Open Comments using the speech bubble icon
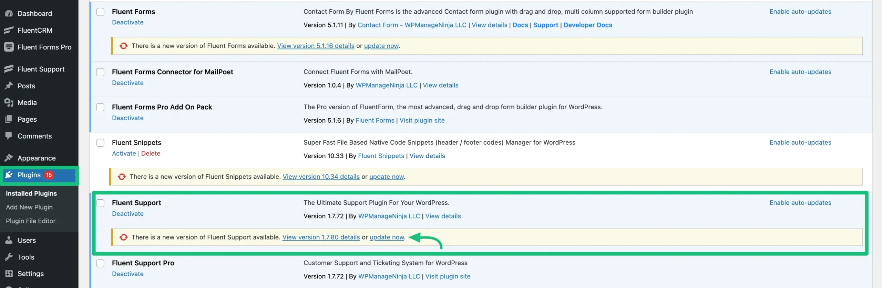 click(x=9, y=136)
